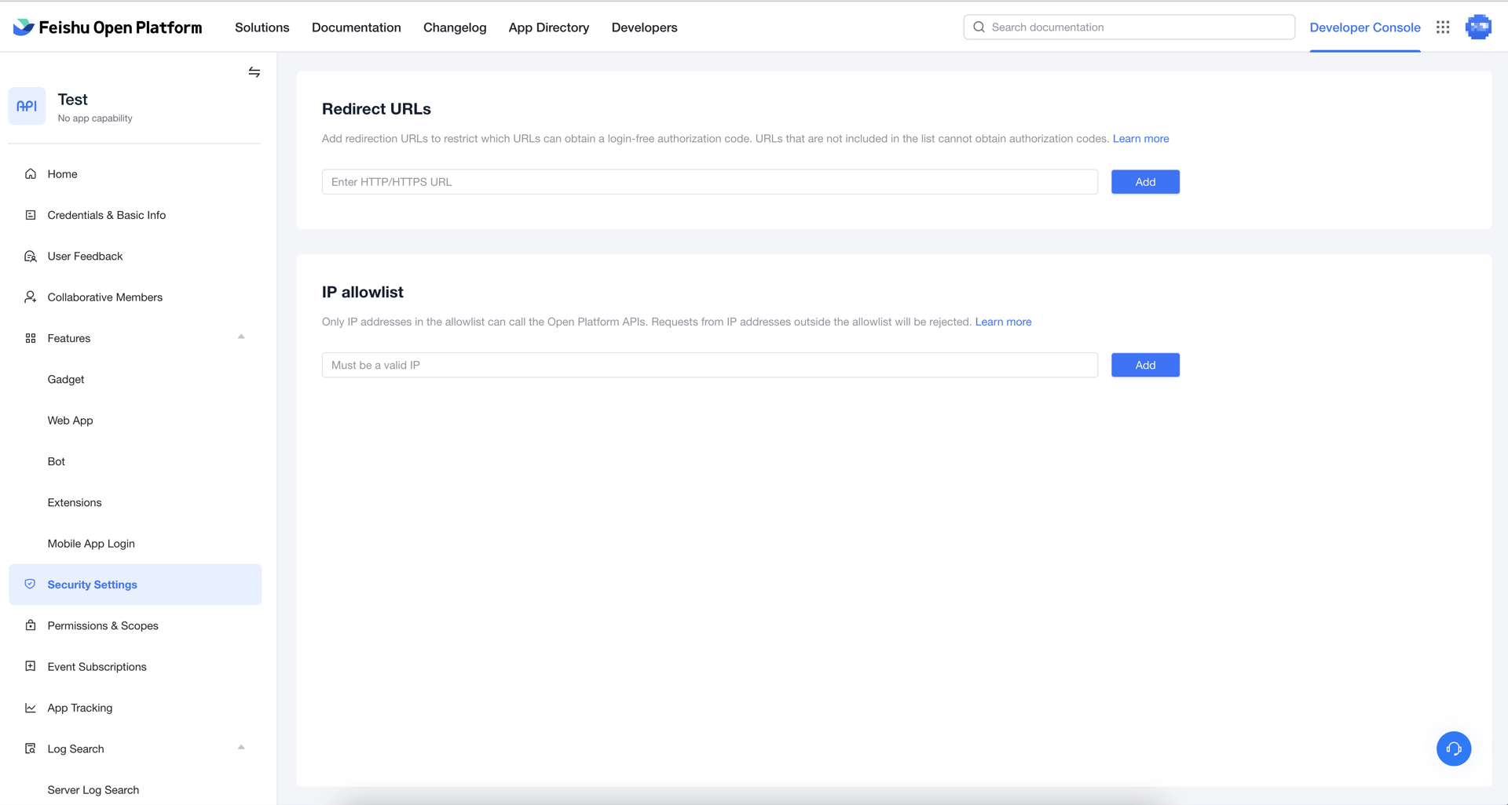Select the Test app API icon
Screen dimensions: 1508x805
(x=27, y=106)
